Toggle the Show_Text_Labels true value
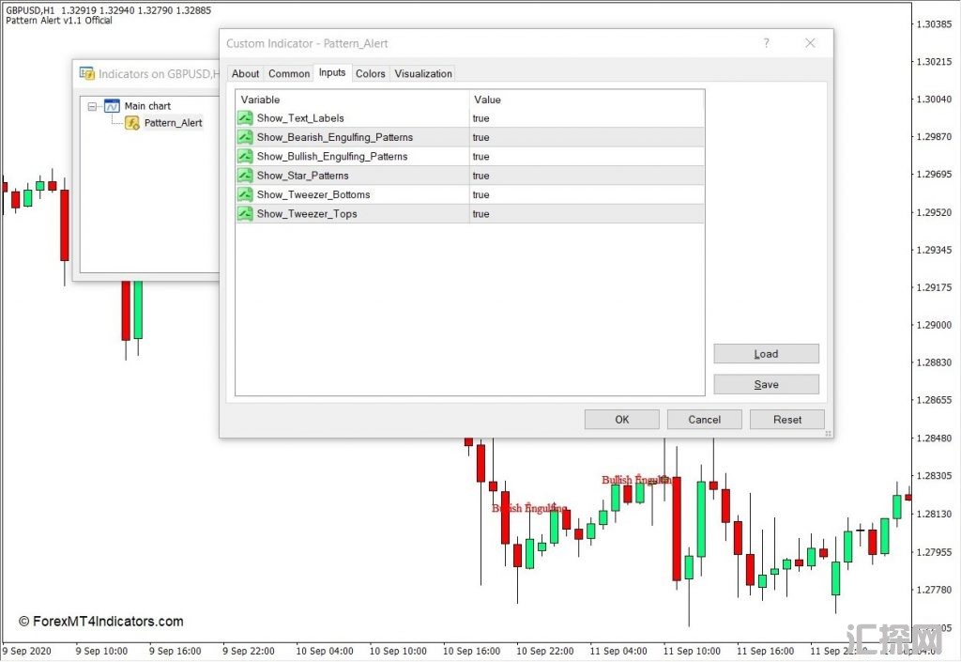 click(x=480, y=118)
